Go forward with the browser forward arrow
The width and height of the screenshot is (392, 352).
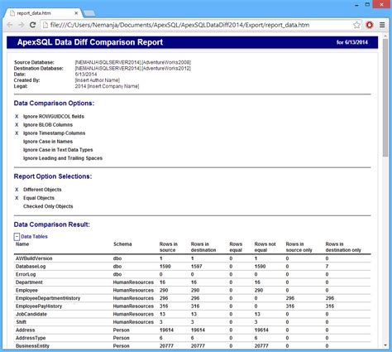(22, 25)
